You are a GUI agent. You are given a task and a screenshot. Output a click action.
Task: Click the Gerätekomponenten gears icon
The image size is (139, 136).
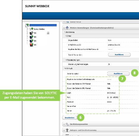[x=67, y=124]
